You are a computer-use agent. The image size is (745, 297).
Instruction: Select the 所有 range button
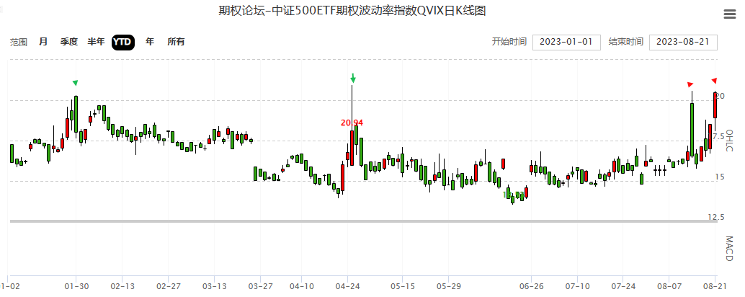[176, 42]
